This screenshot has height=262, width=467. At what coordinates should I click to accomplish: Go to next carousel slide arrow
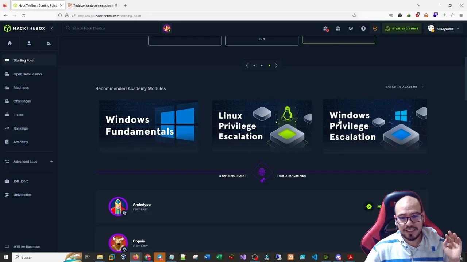(276, 65)
